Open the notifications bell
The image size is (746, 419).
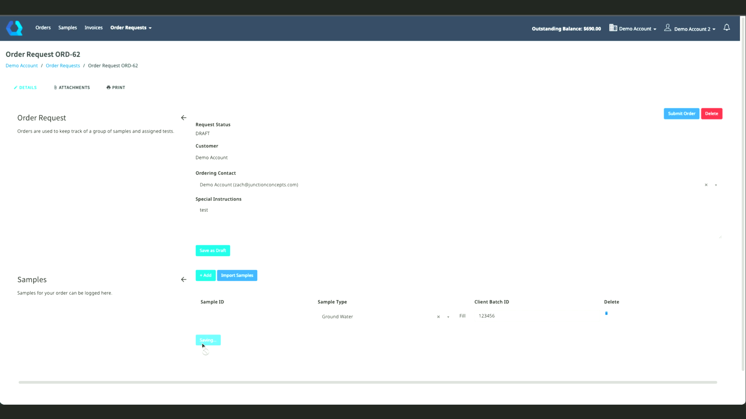pyautogui.click(x=727, y=28)
